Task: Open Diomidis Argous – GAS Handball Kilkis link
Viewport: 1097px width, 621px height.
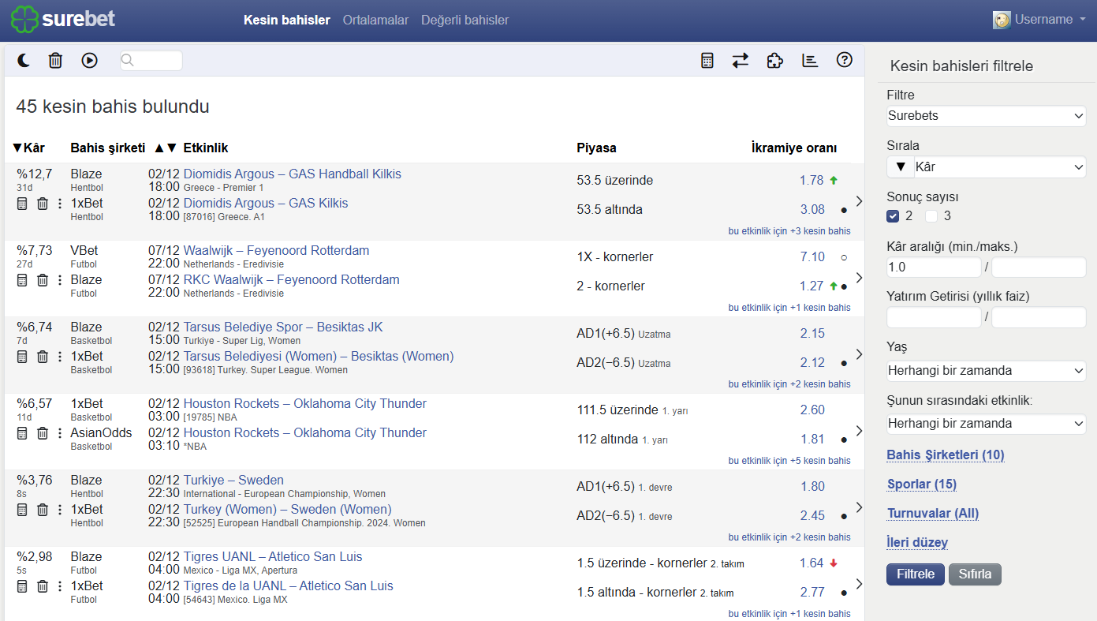Action: coord(293,174)
